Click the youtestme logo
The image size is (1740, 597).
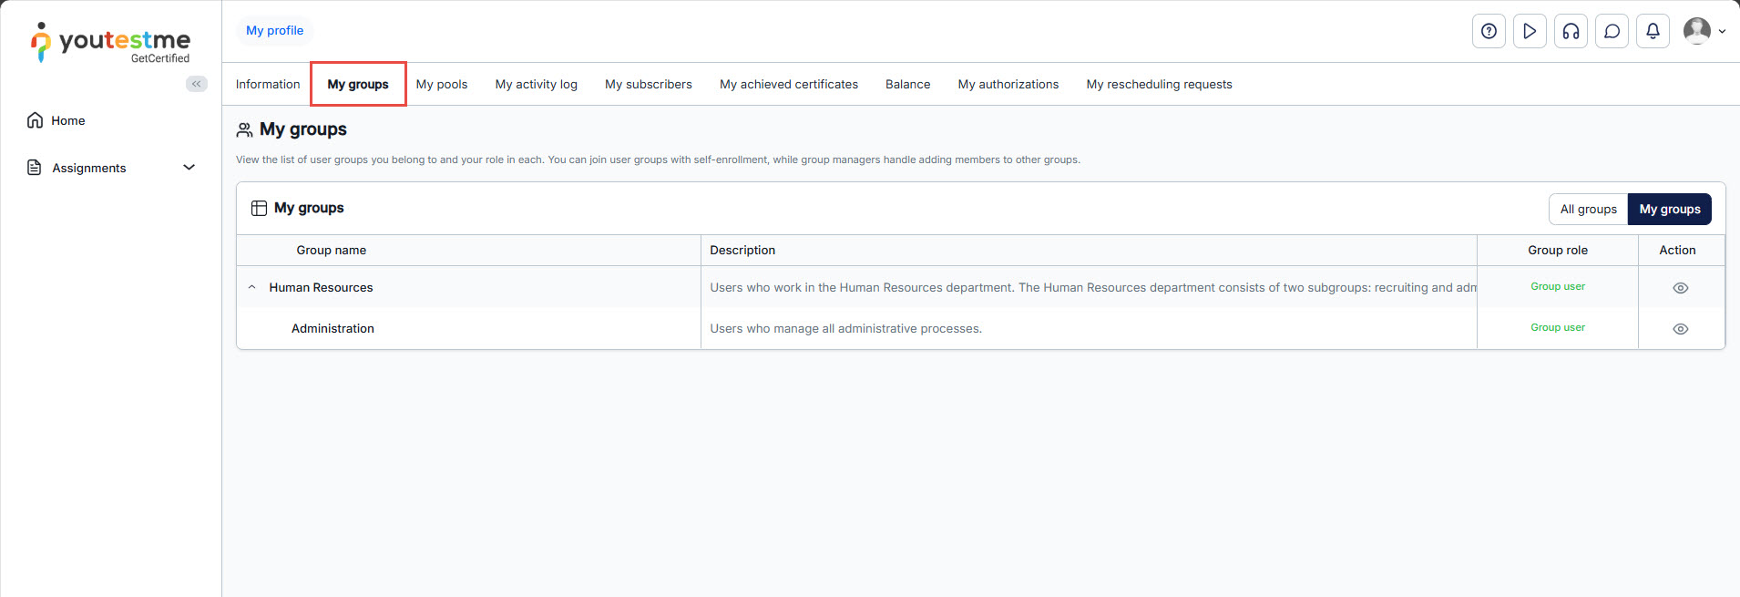point(111,43)
